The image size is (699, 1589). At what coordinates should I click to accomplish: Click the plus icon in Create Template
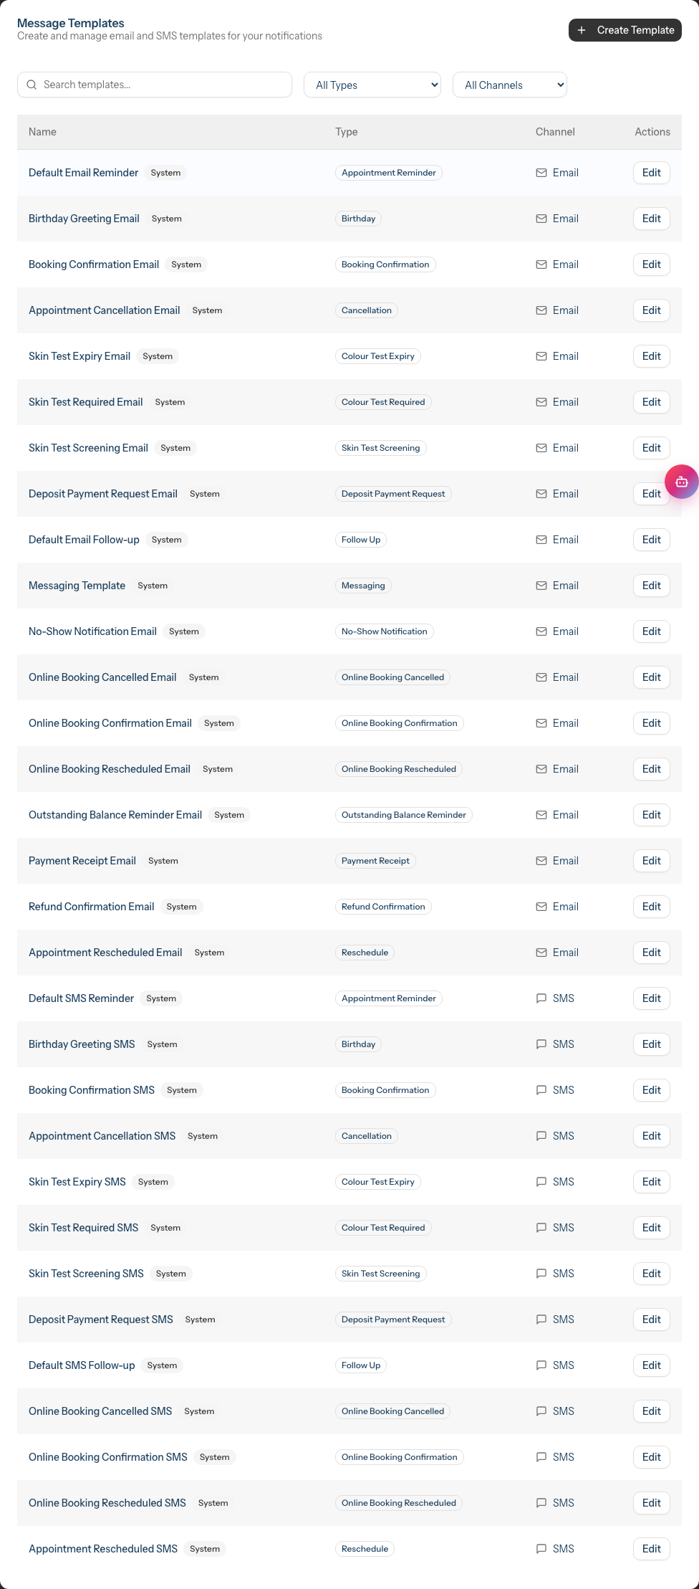(582, 30)
